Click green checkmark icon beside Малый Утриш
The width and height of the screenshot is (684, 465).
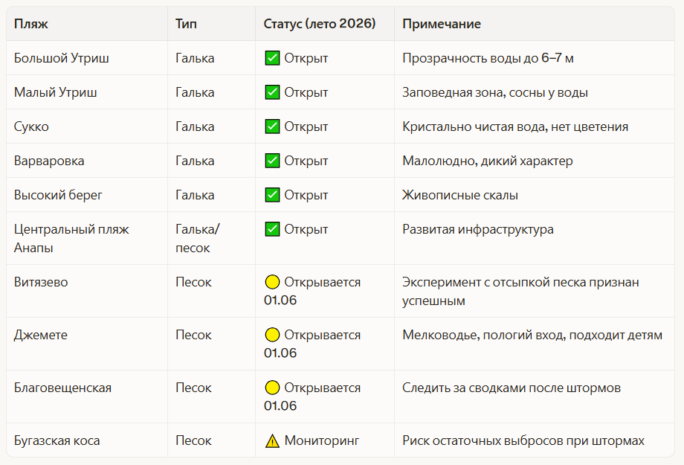[272, 92]
